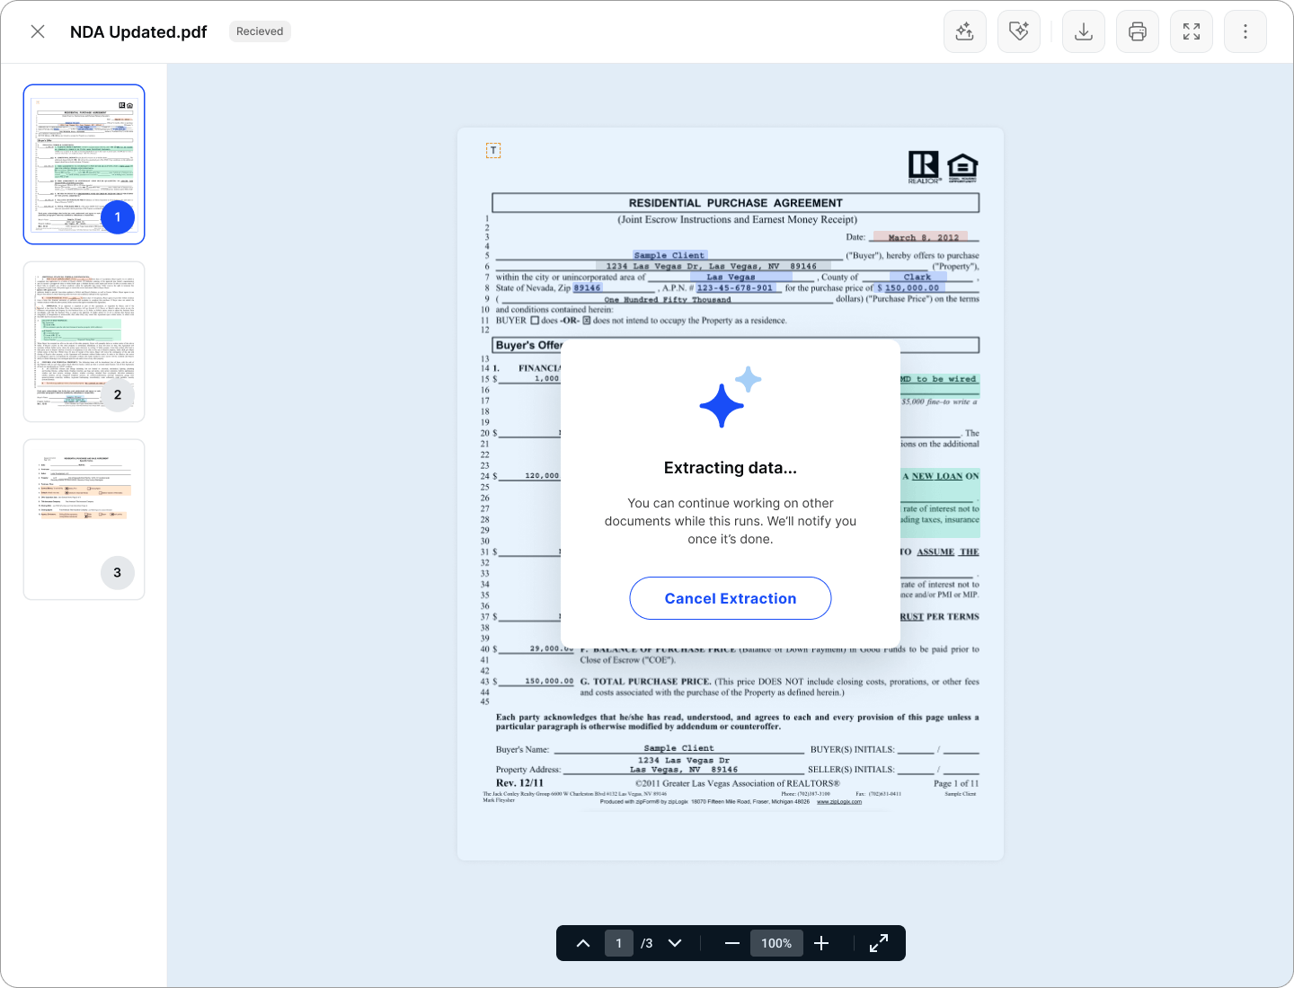Viewport: 1294px width, 988px height.
Task: Zoom out with the minus button
Action: pos(731,943)
